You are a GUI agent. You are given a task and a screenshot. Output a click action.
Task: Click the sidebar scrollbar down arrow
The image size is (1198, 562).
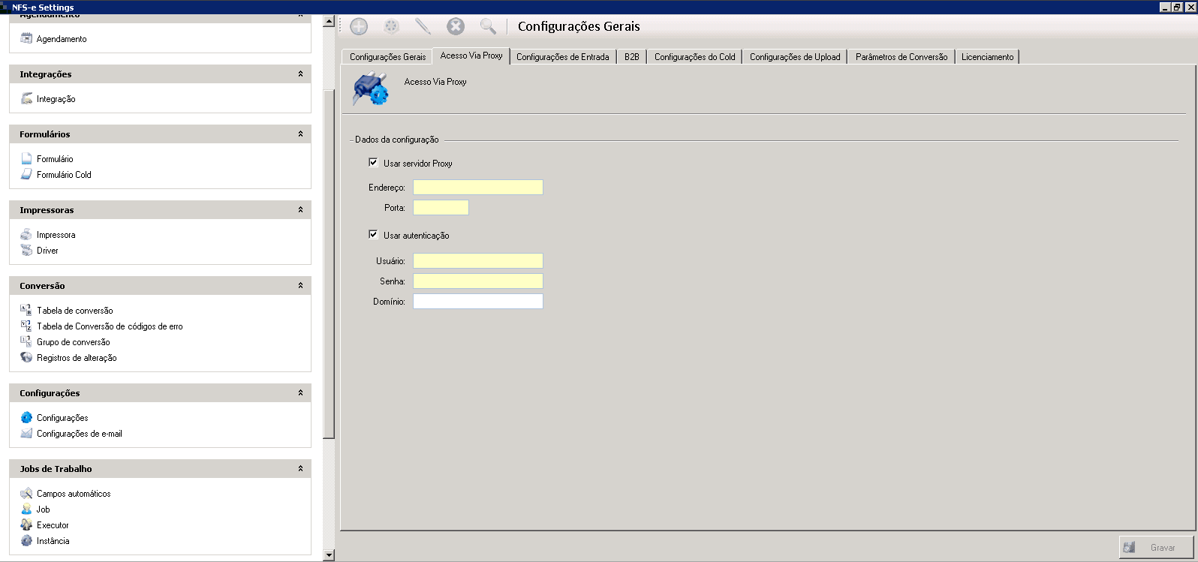(x=329, y=555)
